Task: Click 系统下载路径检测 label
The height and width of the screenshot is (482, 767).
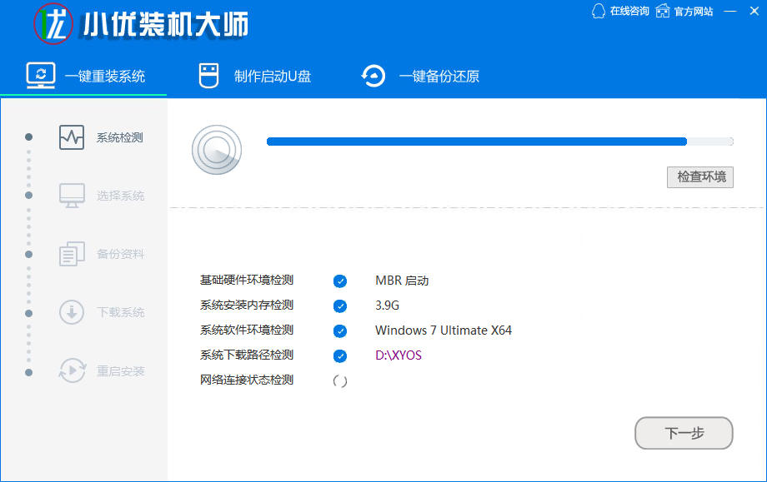Action: click(x=247, y=355)
